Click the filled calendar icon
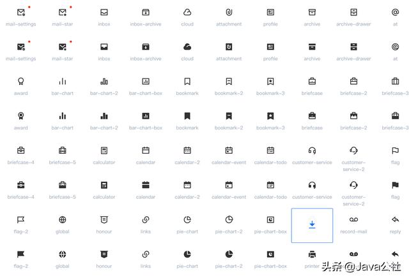Viewport: 409px width, 280px height. click(146, 185)
